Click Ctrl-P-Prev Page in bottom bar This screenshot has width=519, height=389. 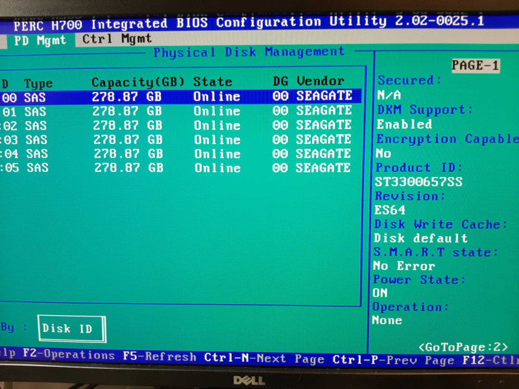(x=394, y=360)
